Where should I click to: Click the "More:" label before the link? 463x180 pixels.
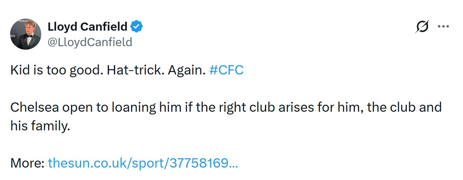pos(27,163)
